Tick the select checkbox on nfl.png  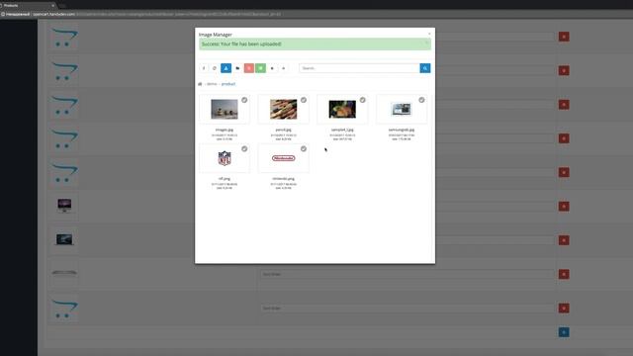click(244, 149)
